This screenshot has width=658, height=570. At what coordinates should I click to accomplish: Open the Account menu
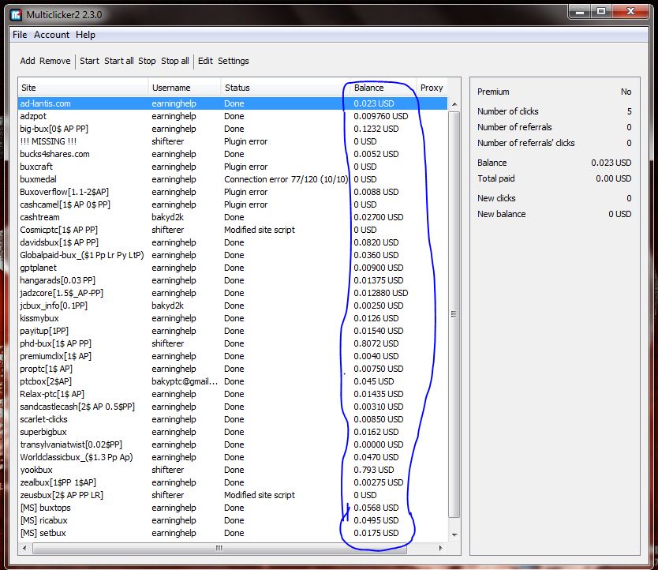tap(51, 35)
